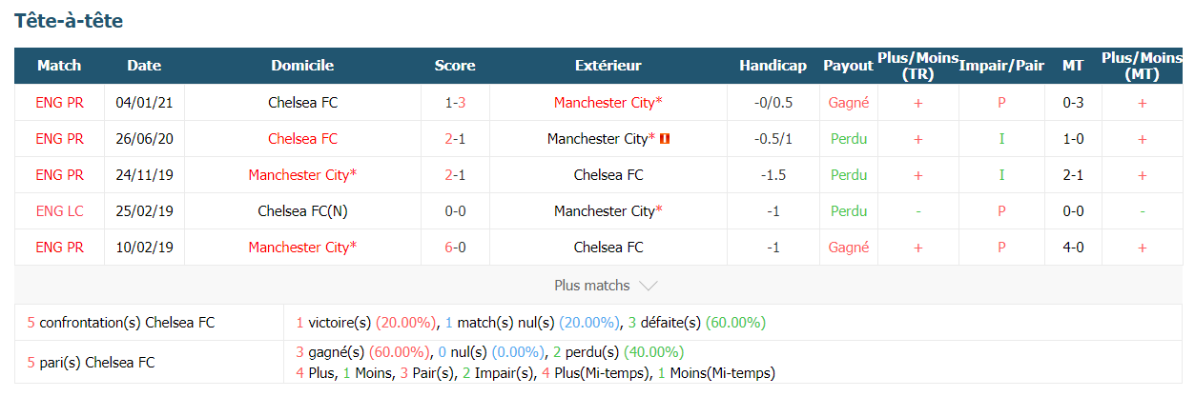Open the 1-3 score of 04/01/21 match

pos(455,103)
